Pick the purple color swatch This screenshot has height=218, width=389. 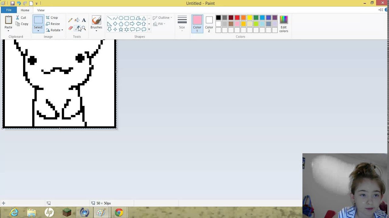[x=275, y=18]
